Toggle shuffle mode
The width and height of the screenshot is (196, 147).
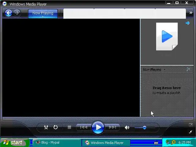(46, 127)
